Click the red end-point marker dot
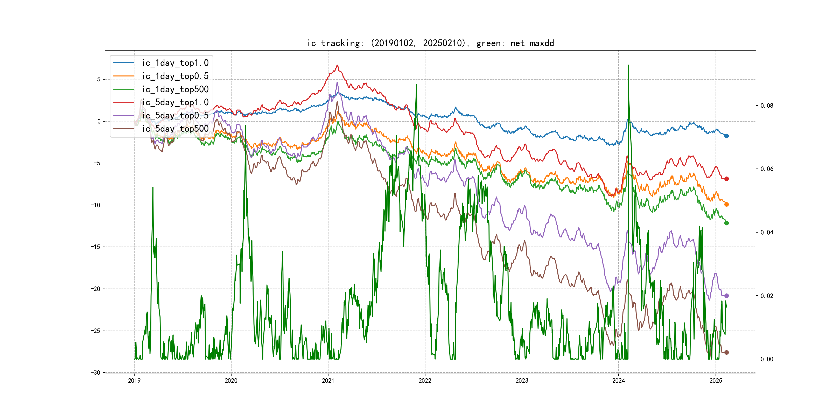Screen dimensions: 840x420 tap(726, 179)
